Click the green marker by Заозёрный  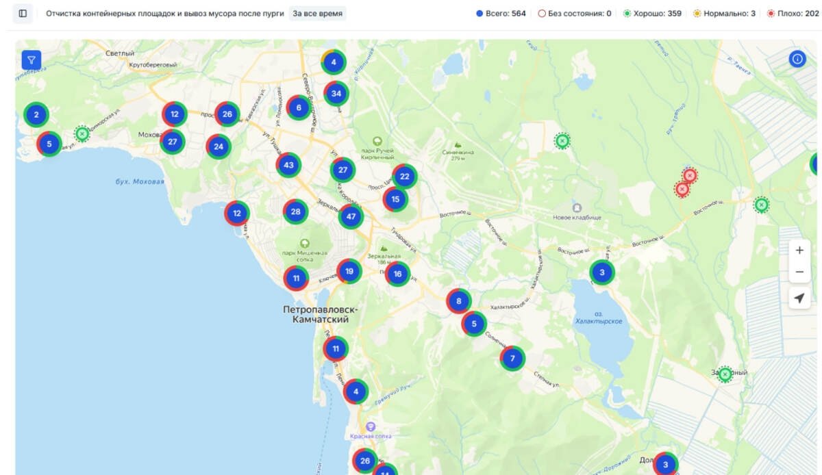[x=725, y=374]
